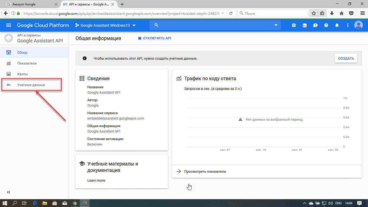
Task: Reload the page with the refresh icon
Action: 231,13
